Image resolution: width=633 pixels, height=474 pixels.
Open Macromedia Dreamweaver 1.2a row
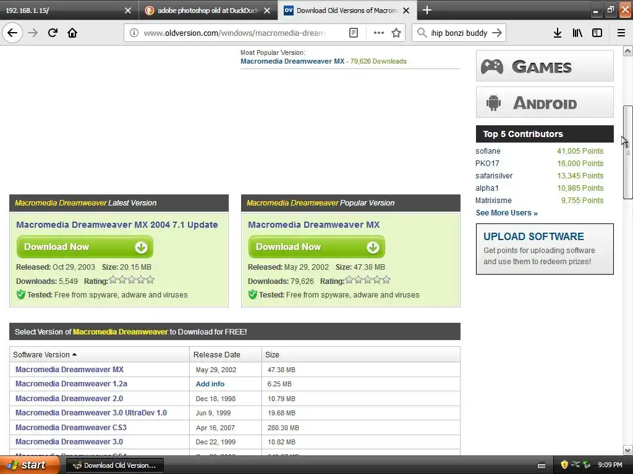coord(71,384)
